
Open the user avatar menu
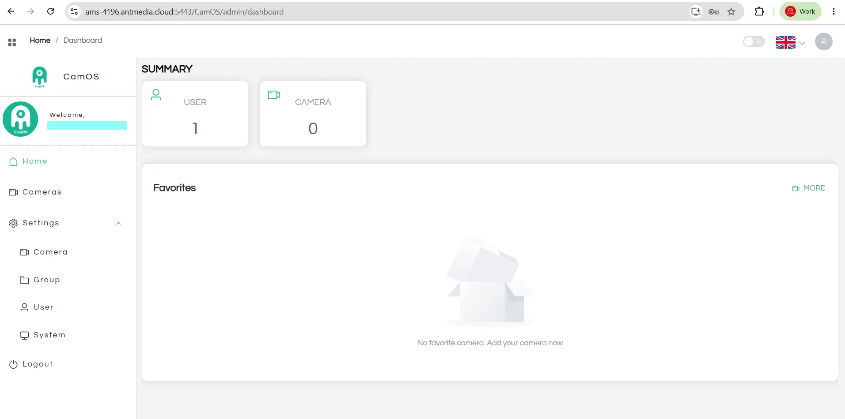tap(823, 41)
